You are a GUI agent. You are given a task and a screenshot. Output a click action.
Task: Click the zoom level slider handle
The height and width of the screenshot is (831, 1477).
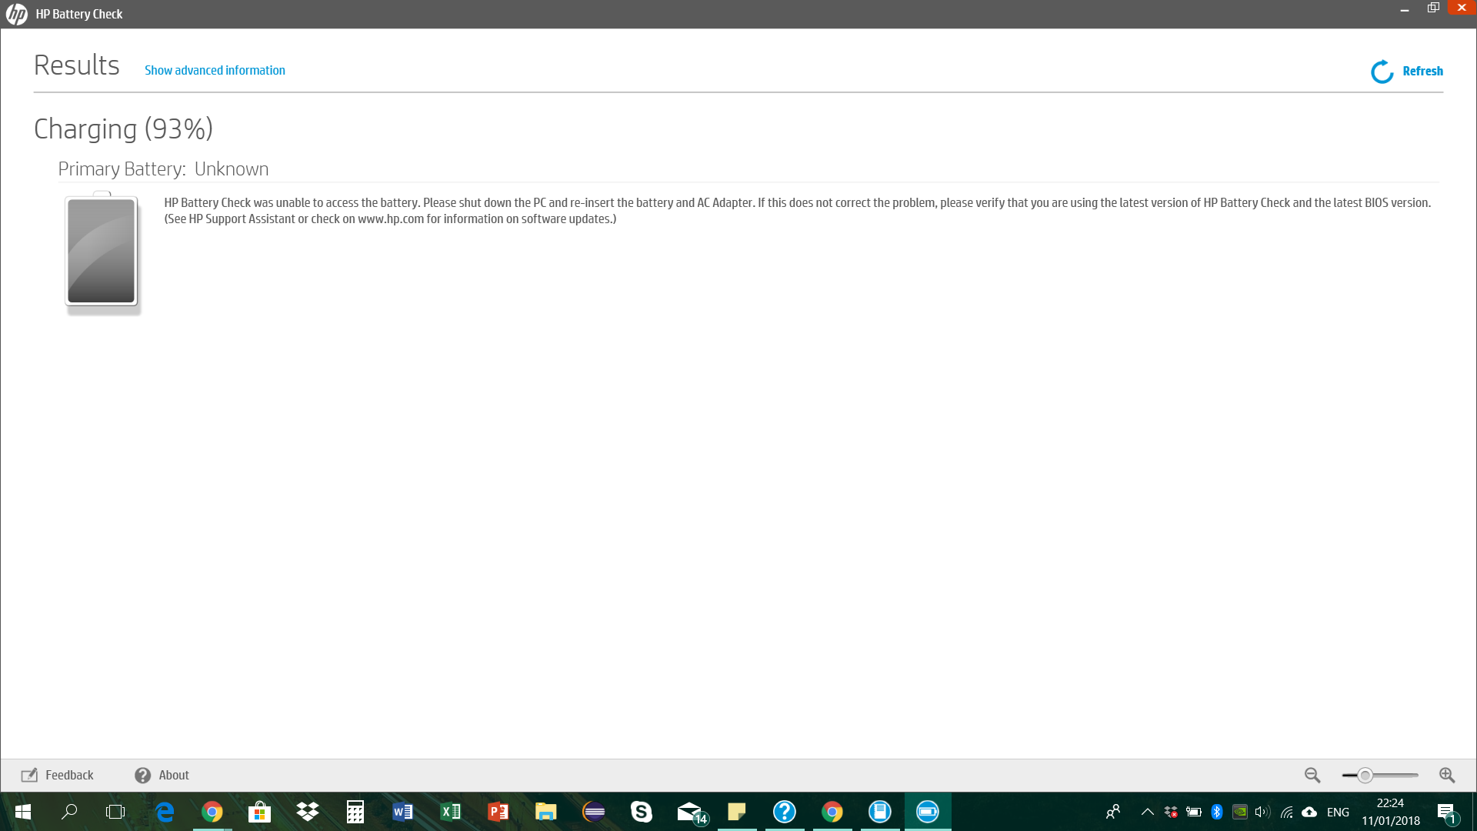click(x=1365, y=775)
